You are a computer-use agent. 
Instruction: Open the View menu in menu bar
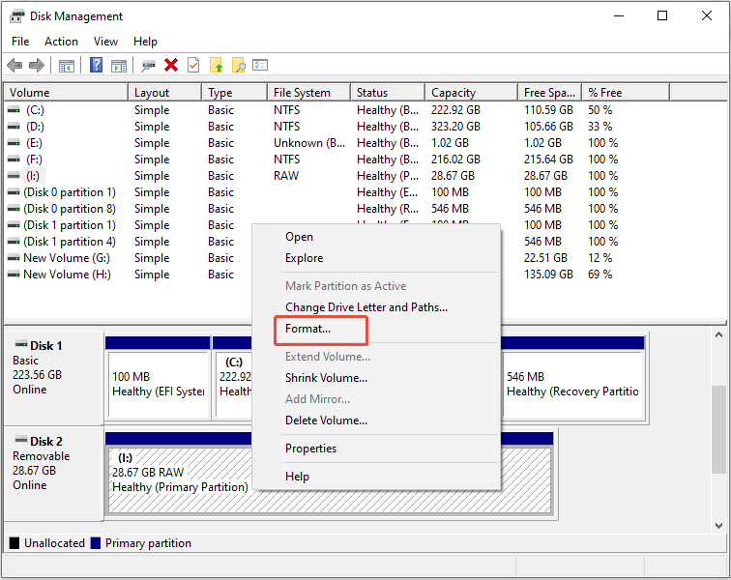pos(105,42)
